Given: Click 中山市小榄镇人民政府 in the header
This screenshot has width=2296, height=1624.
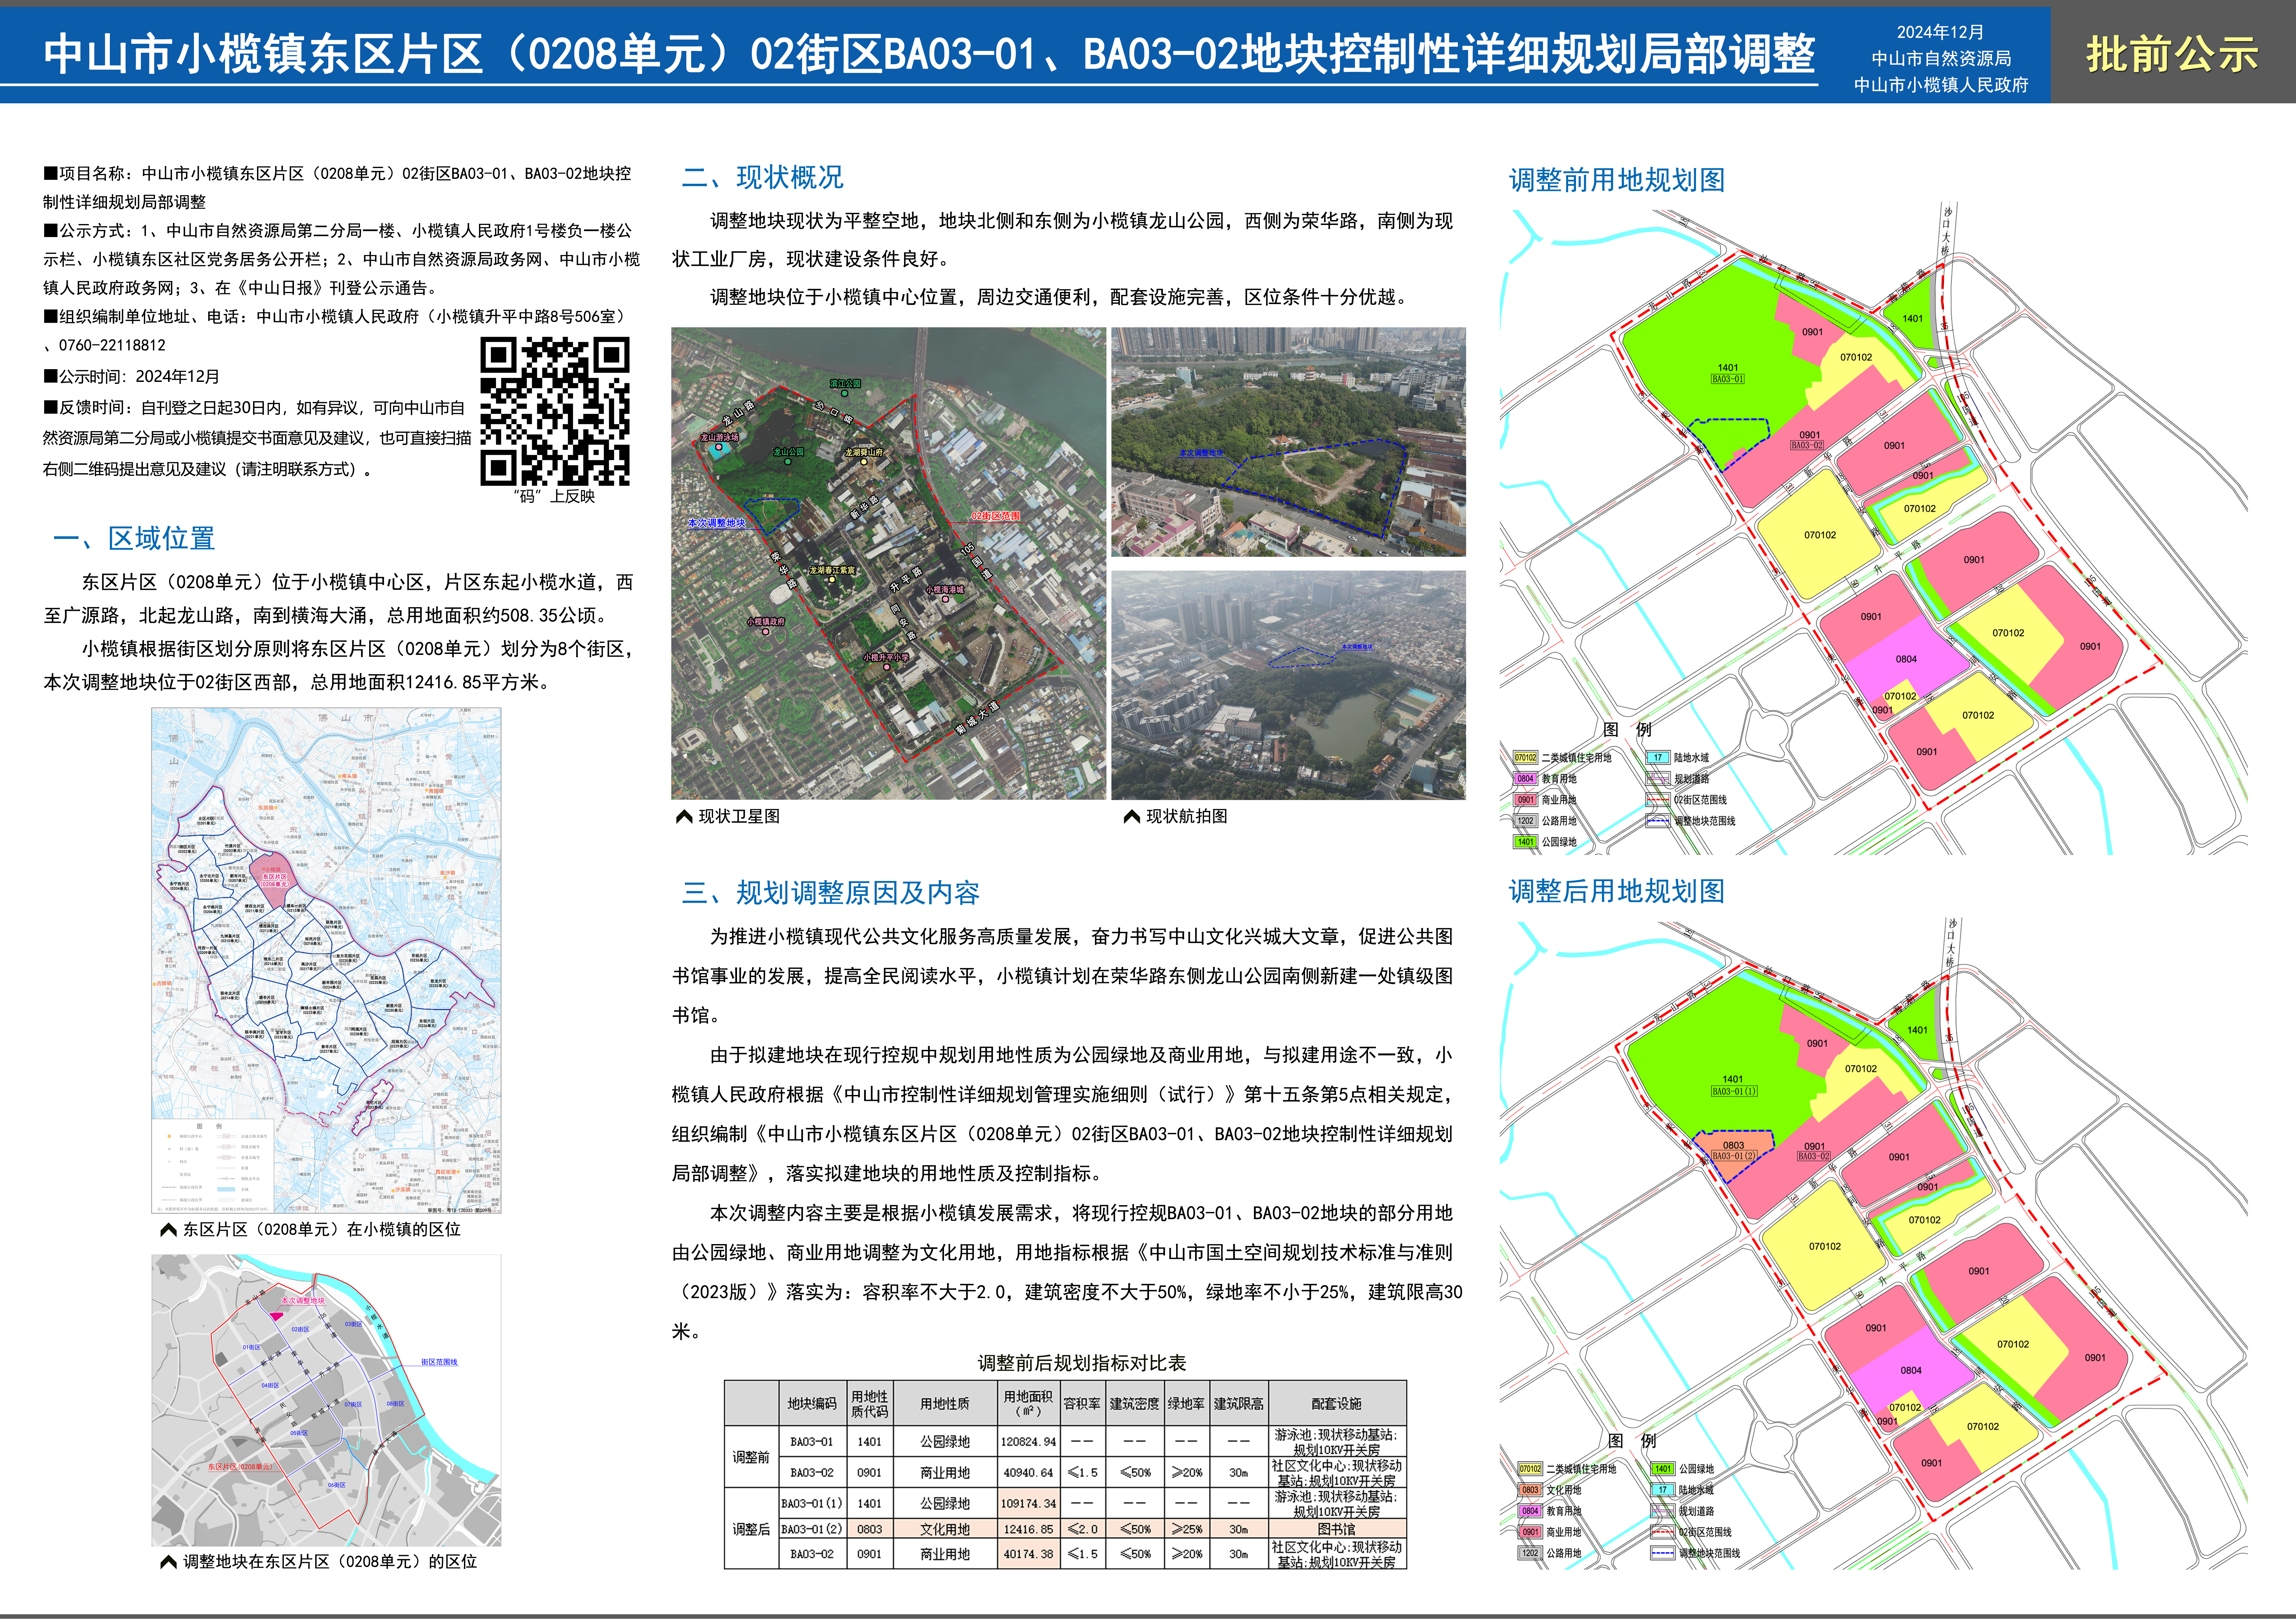Looking at the screenshot, I should [x=1941, y=85].
